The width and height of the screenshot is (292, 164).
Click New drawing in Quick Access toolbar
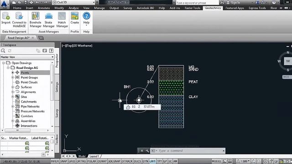[x=14, y=2]
